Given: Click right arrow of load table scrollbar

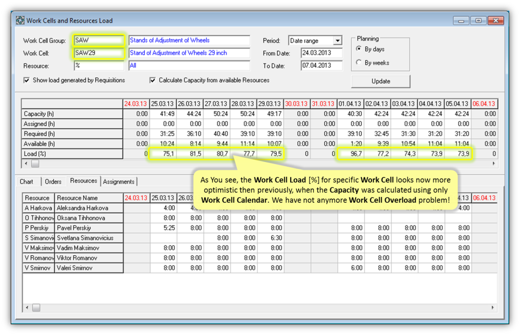Looking at the screenshot, I should click(x=494, y=163).
